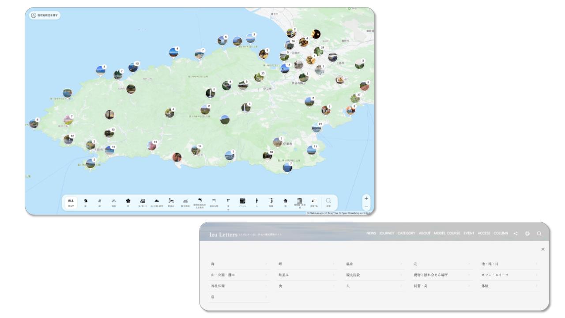Click the search near current location button
The height and width of the screenshot is (318, 565).
click(x=45, y=15)
